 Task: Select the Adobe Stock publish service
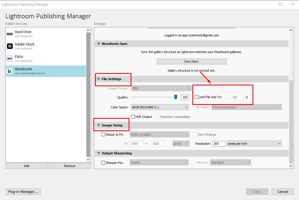click(x=46, y=46)
